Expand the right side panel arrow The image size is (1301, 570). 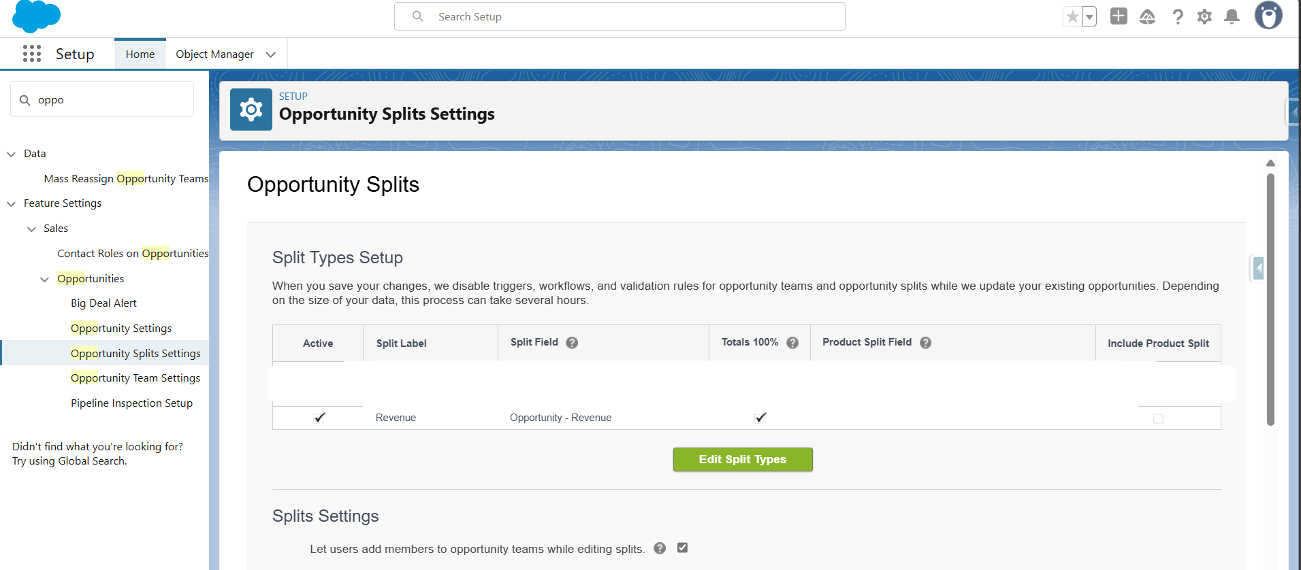pos(1259,268)
